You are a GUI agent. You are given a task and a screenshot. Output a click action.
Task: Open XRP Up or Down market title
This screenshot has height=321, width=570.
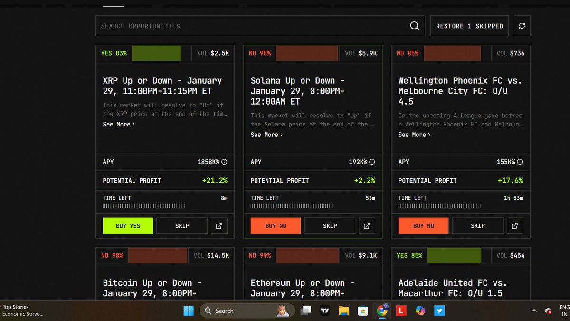coord(162,86)
